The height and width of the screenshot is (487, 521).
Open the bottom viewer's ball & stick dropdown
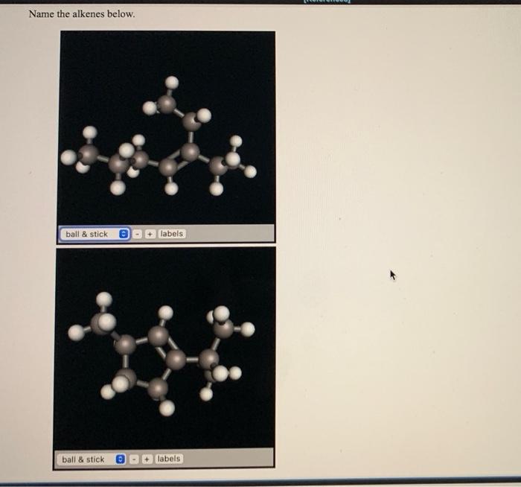pyautogui.click(x=91, y=459)
